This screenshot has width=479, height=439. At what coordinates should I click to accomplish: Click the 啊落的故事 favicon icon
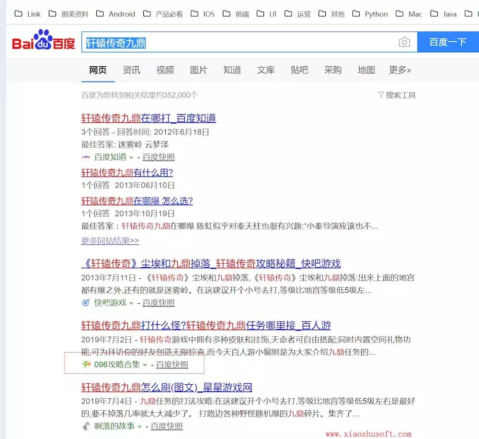pos(86,425)
